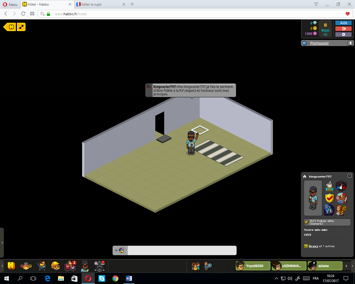Open the Gravz group link
Image resolution: width=355 pixels, height=284 pixels.
313,246
